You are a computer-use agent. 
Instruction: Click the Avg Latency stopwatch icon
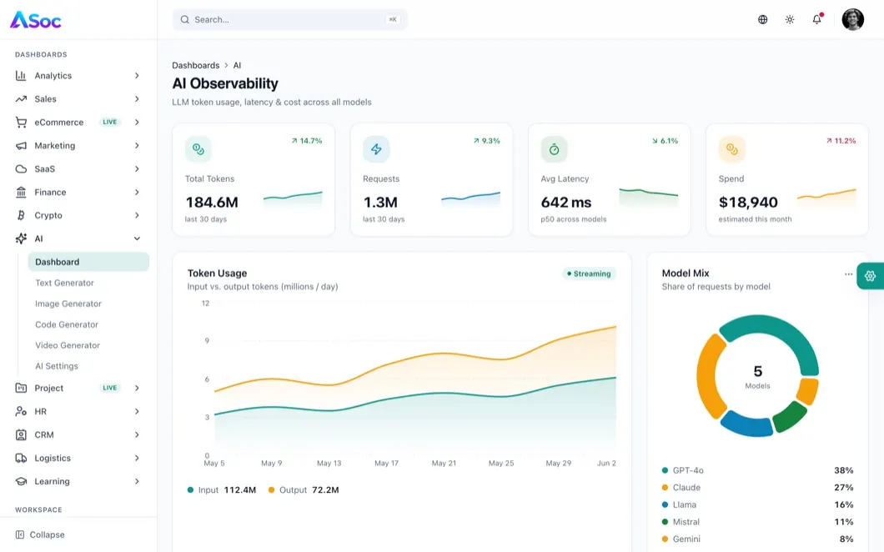[x=555, y=149]
